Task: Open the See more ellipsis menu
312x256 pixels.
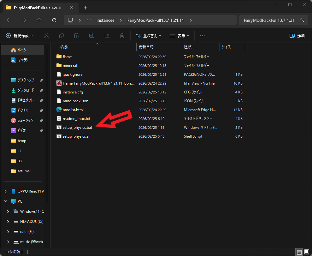Action: (202, 36)
